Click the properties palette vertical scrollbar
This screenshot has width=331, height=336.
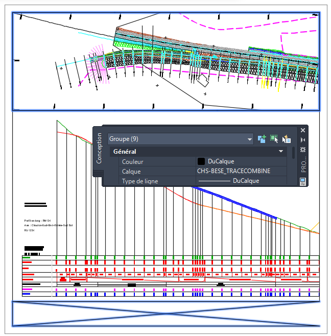293,153
